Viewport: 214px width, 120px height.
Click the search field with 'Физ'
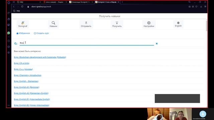(x=87, y=43)
